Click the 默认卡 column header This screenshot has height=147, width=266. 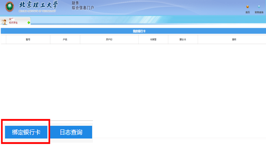(x=183, y=39)
